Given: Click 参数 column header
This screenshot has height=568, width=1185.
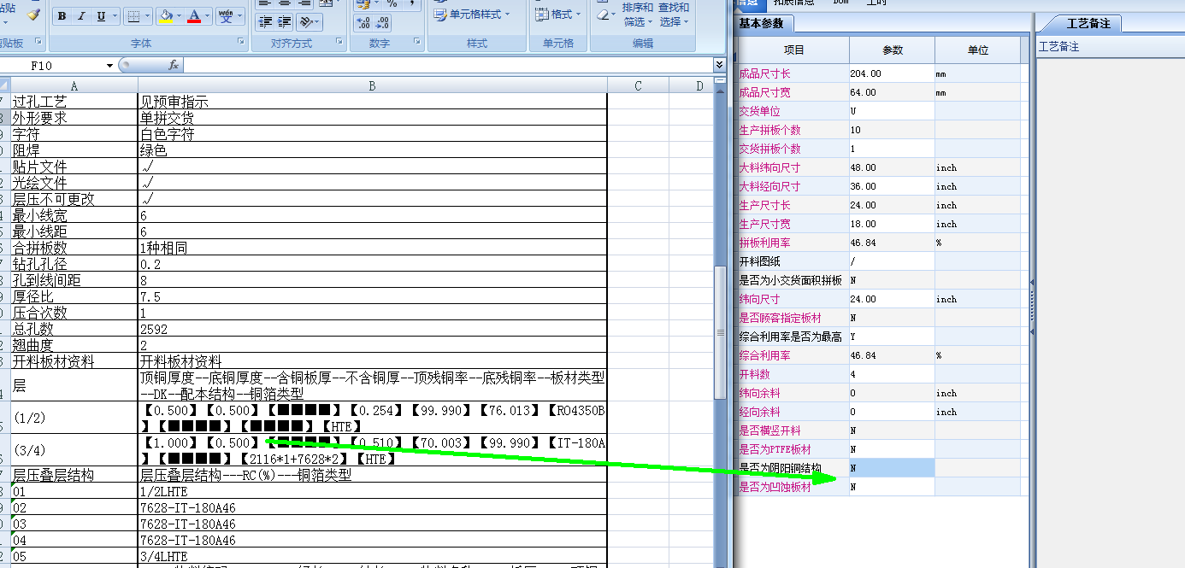Looking at the screenshot, I should [892, 50].
